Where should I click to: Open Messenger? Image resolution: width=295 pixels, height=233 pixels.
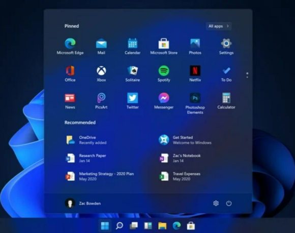click(164, 101)
